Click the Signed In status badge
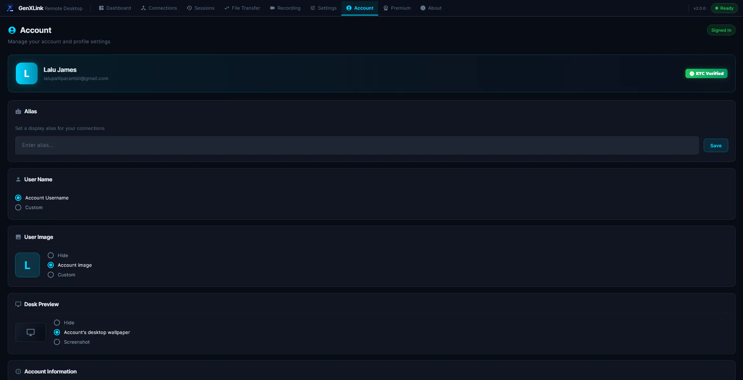Image resolution: width=743 pixels, height=380 pixels. click(x=721, y=30)
